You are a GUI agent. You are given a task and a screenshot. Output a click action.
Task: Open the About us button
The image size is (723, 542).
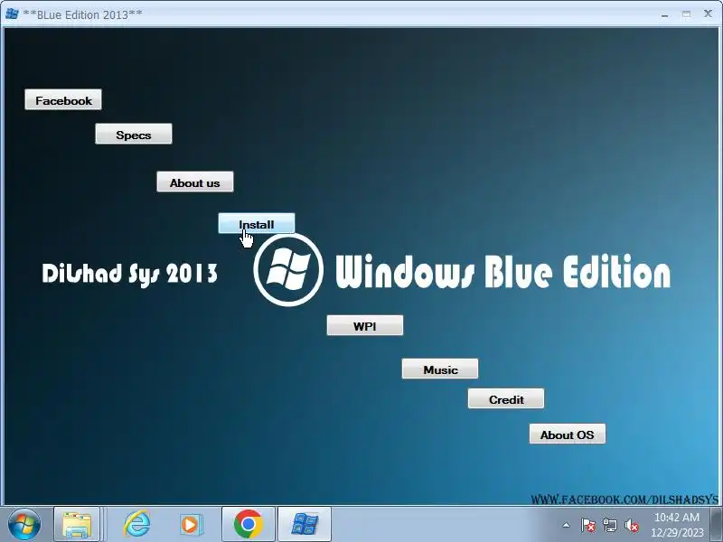[x=195, y=182]
